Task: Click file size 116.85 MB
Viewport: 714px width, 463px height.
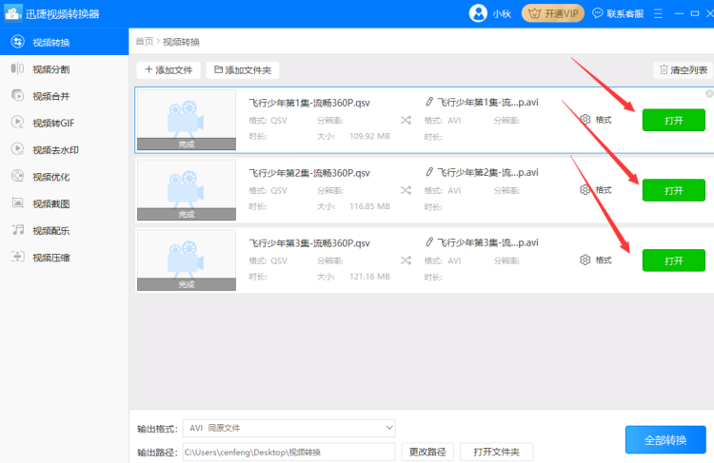Action: (369, 206)
